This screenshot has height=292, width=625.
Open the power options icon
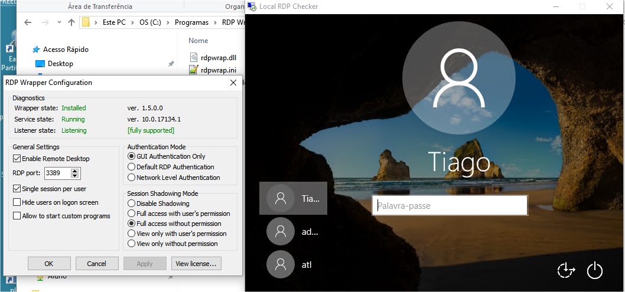tap(595, 271)
